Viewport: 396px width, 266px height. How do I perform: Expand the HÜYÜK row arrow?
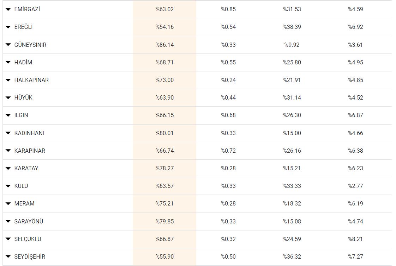[8, 97]
